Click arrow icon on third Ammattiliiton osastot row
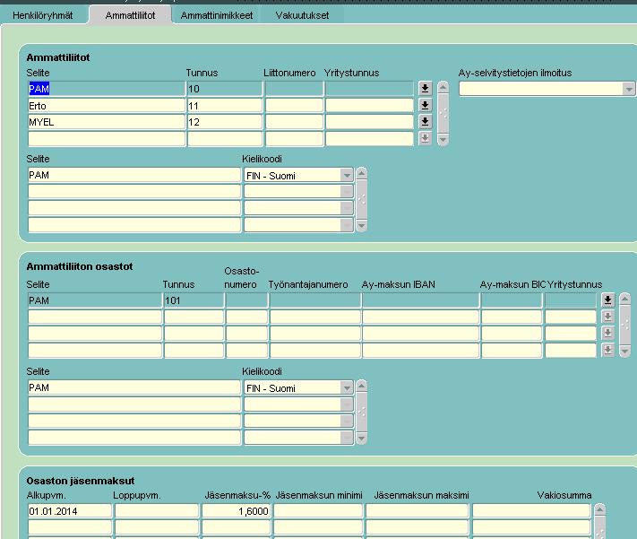 coord(607,333)
